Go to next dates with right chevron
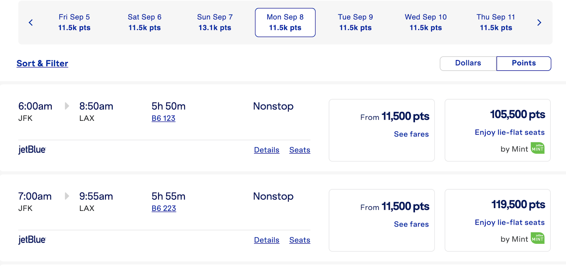Image resolution: width=566 pixels, height=266 pixels. pyautogui.click(x=539, y=23)
